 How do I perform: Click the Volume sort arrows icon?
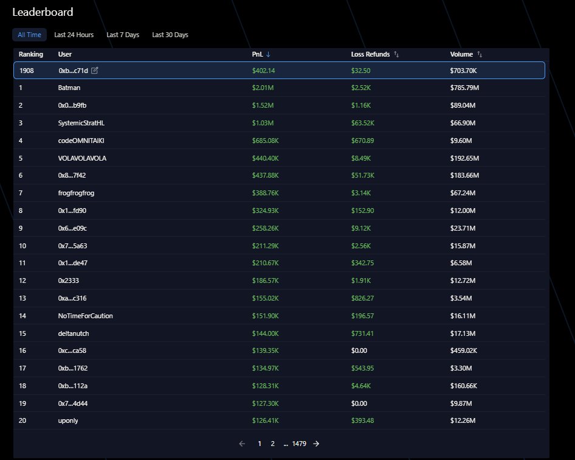(x=480, y=54)
